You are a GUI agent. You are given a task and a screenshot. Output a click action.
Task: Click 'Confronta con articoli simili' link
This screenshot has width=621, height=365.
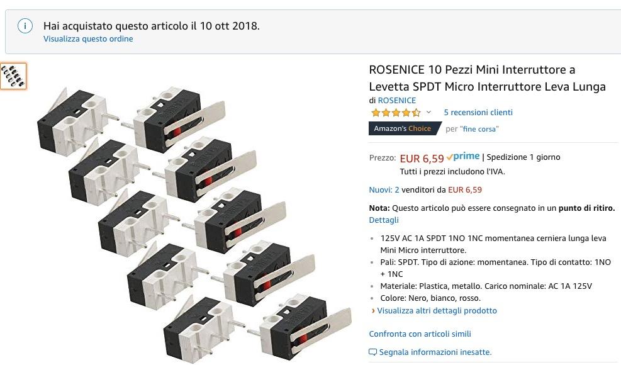(420, 334)
